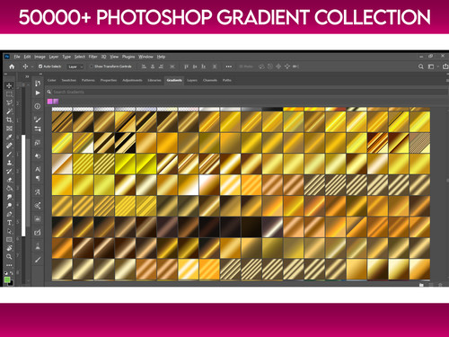The image size is (449, 337).
Task: Select the pink recent gradient swatch
Action: pyautogui.click(x=49, y=102)
